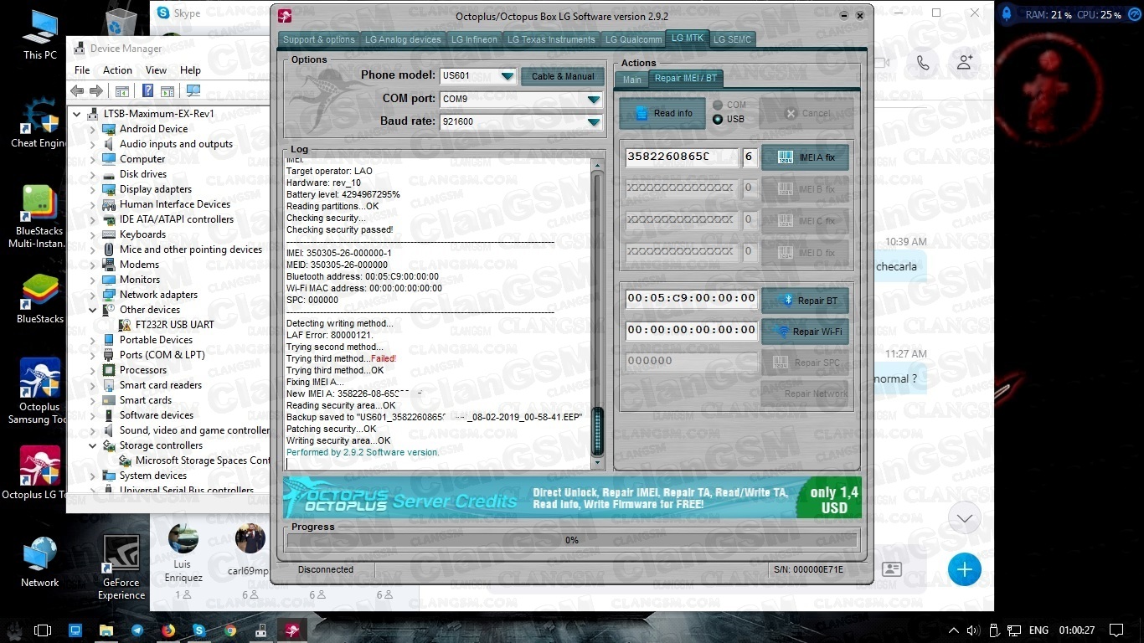Switch to LG Qualcomm tab

coord(633,39)
